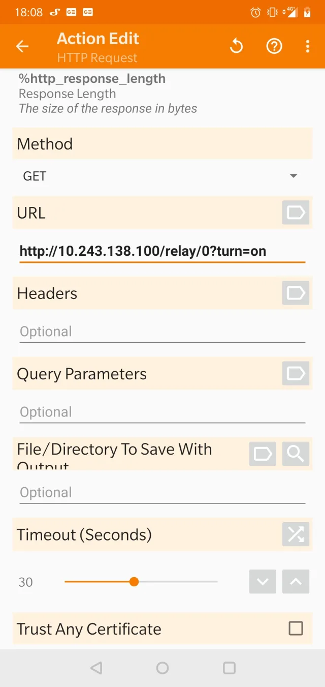
Task: Click the tag icon beside Headers
Action: (295, 293)
